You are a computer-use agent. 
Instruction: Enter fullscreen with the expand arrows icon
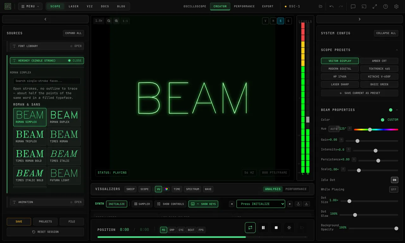(x=375, y=6)
